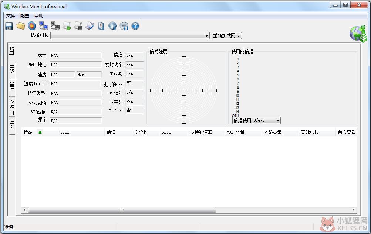The height and width of the screenshot is (234, 371).
Task: Click the globe with checkmark icon
Action: click(112, 26)
